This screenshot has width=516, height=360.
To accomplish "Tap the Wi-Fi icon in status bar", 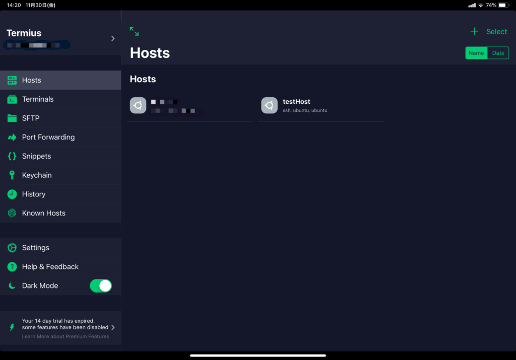I will click(481, 5).
